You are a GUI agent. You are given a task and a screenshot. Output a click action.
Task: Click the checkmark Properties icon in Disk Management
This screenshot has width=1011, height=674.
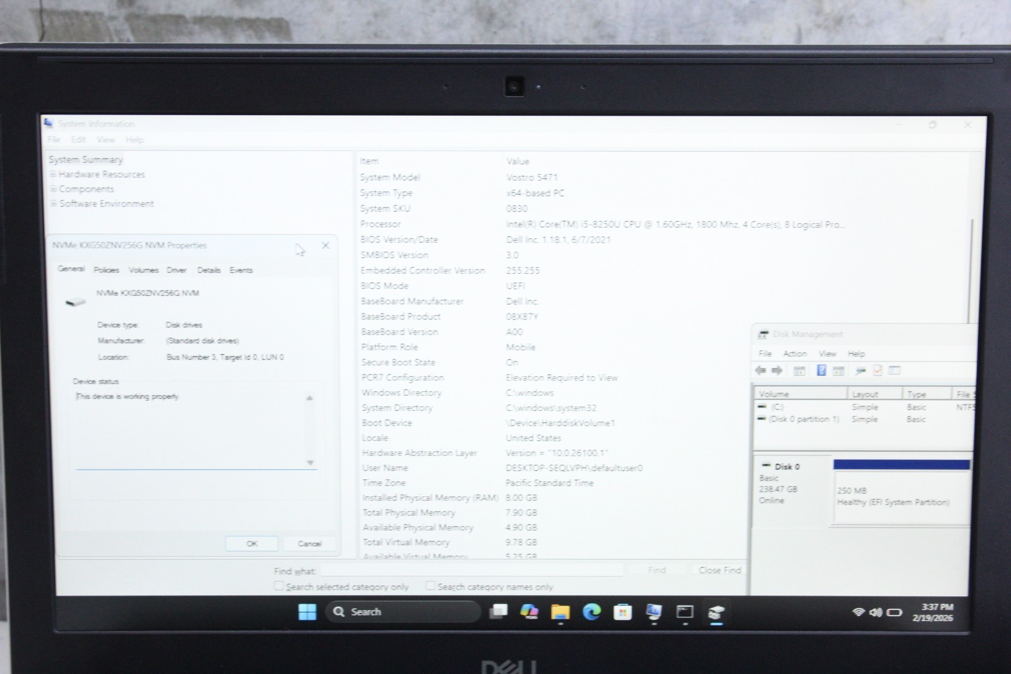878,371
